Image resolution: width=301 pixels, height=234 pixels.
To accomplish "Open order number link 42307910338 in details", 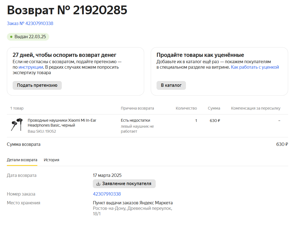I will pos(107,194).
